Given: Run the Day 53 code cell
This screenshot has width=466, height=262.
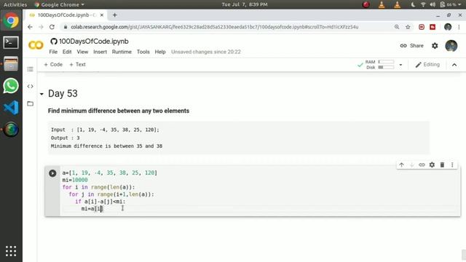Looking at the screenshot, I should pyautogui.click(x=52, y=173).
